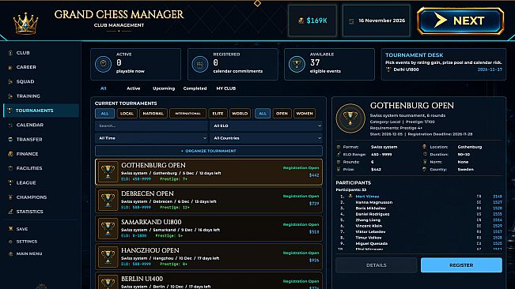Click the Squad sidebar icon
Image resolution: width=515 pixels, height=289 pixels.
pyautogui.click(x=10, y=81)
